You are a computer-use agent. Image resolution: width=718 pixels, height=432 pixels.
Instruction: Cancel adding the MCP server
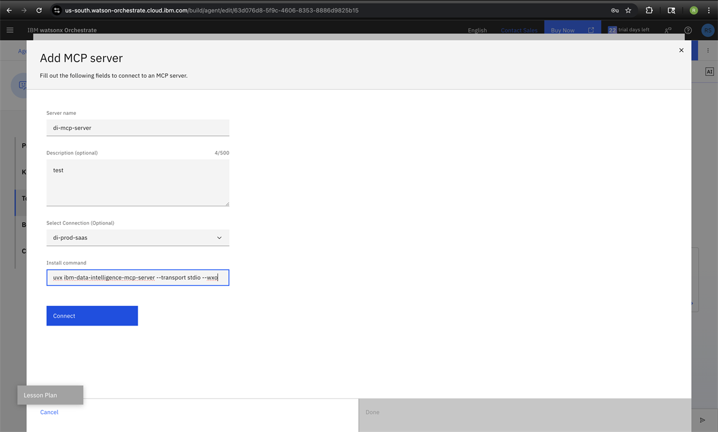49,412
